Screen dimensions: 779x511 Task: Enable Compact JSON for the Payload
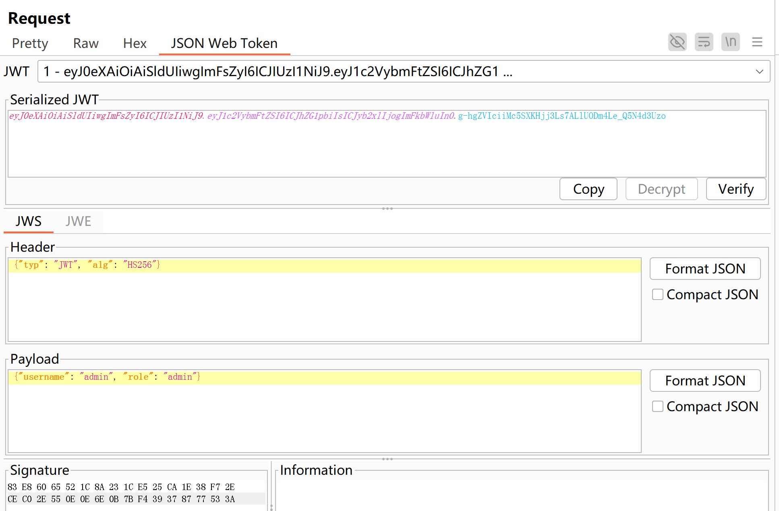point(657,406)
